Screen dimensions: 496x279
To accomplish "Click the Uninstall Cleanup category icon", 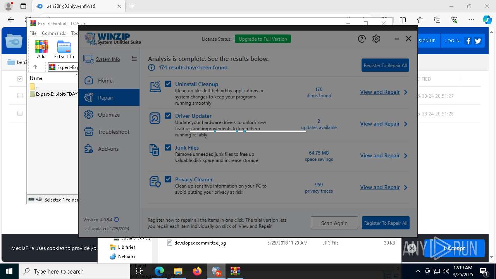I will pyautogui.click(x=155, y=86).
